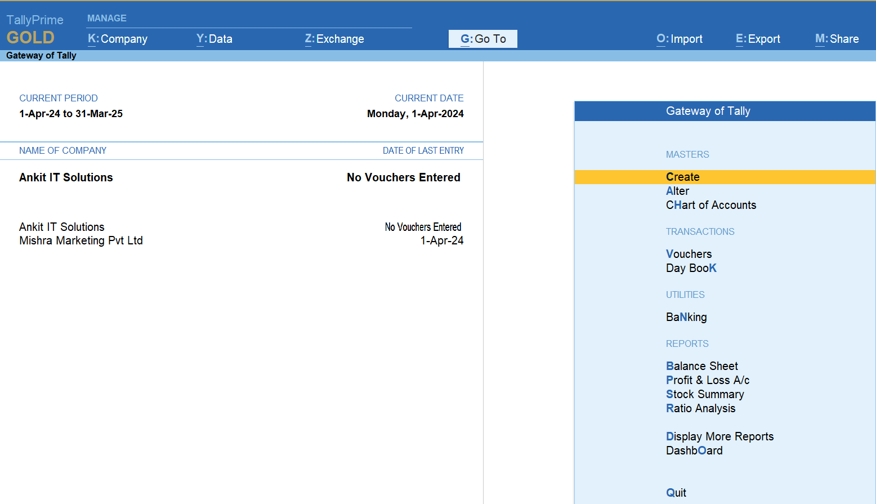Open the Share menu

pyautogui.click(x=837, y=39)
